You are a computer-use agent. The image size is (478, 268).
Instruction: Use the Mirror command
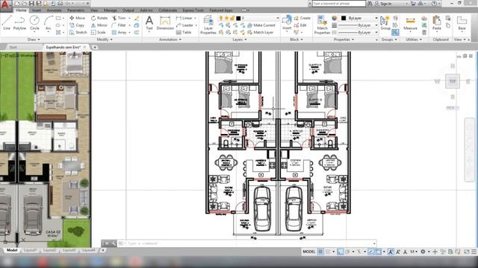coord(99,25)
